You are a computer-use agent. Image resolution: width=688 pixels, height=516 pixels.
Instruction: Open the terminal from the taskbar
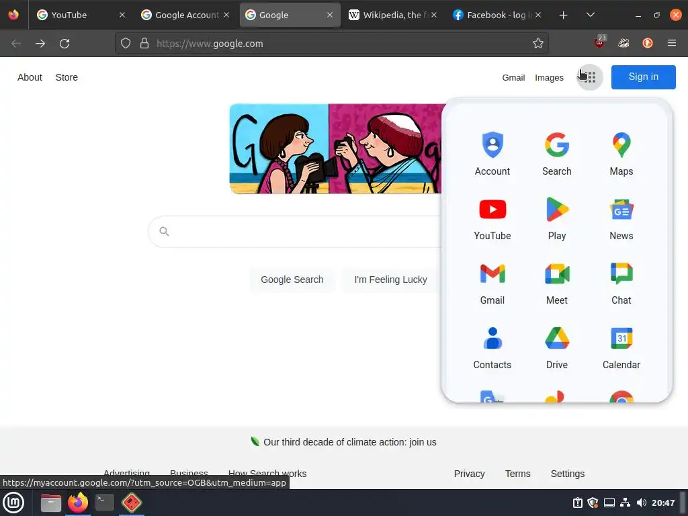104,503
